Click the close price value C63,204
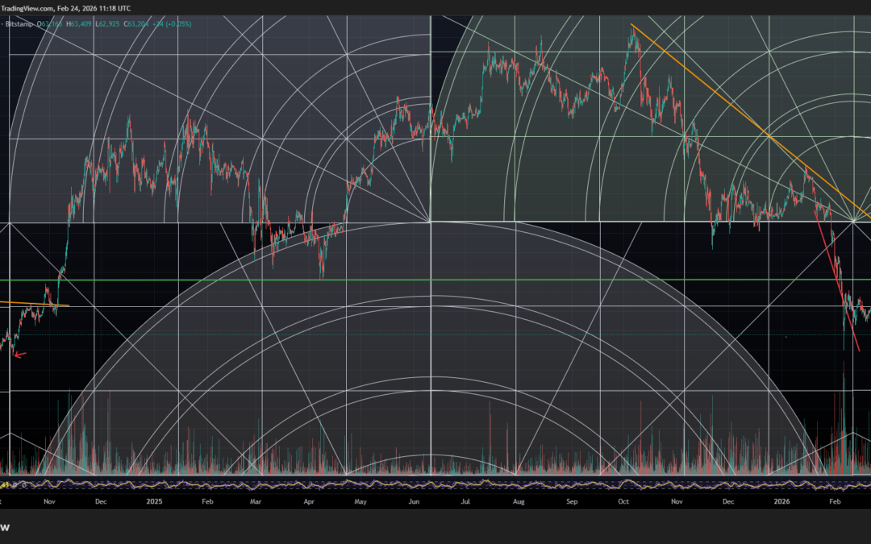This screenshot has width=871, height=544. click(x=138, y=24)
